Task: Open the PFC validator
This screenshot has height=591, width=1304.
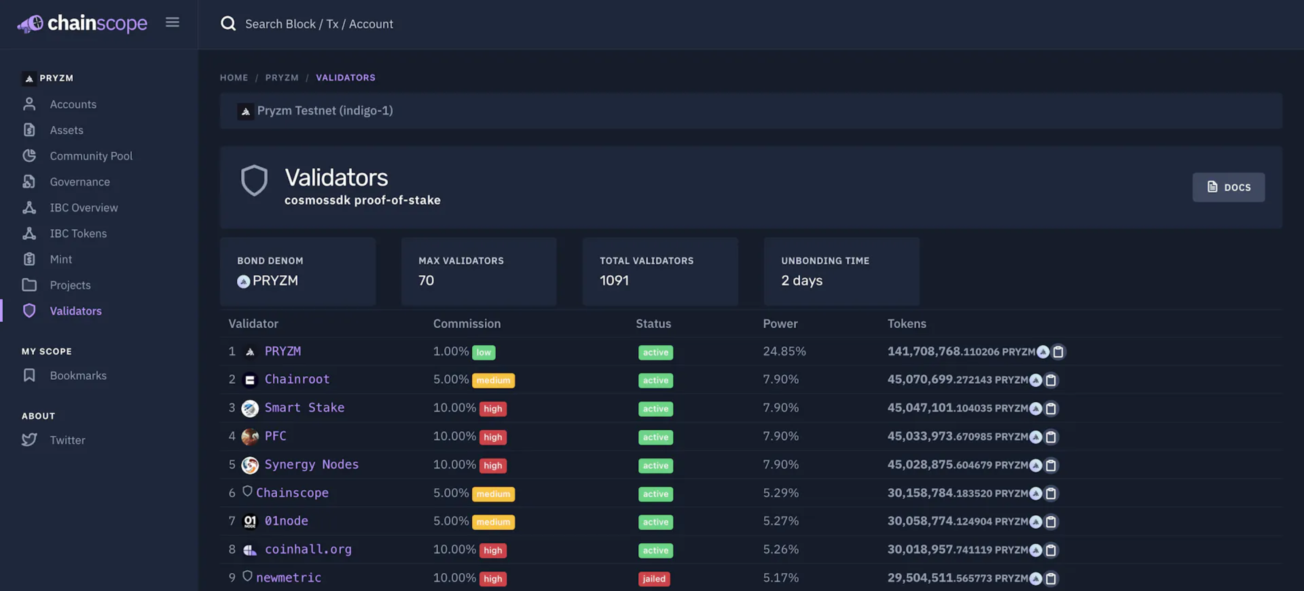Action: (275, 435)
